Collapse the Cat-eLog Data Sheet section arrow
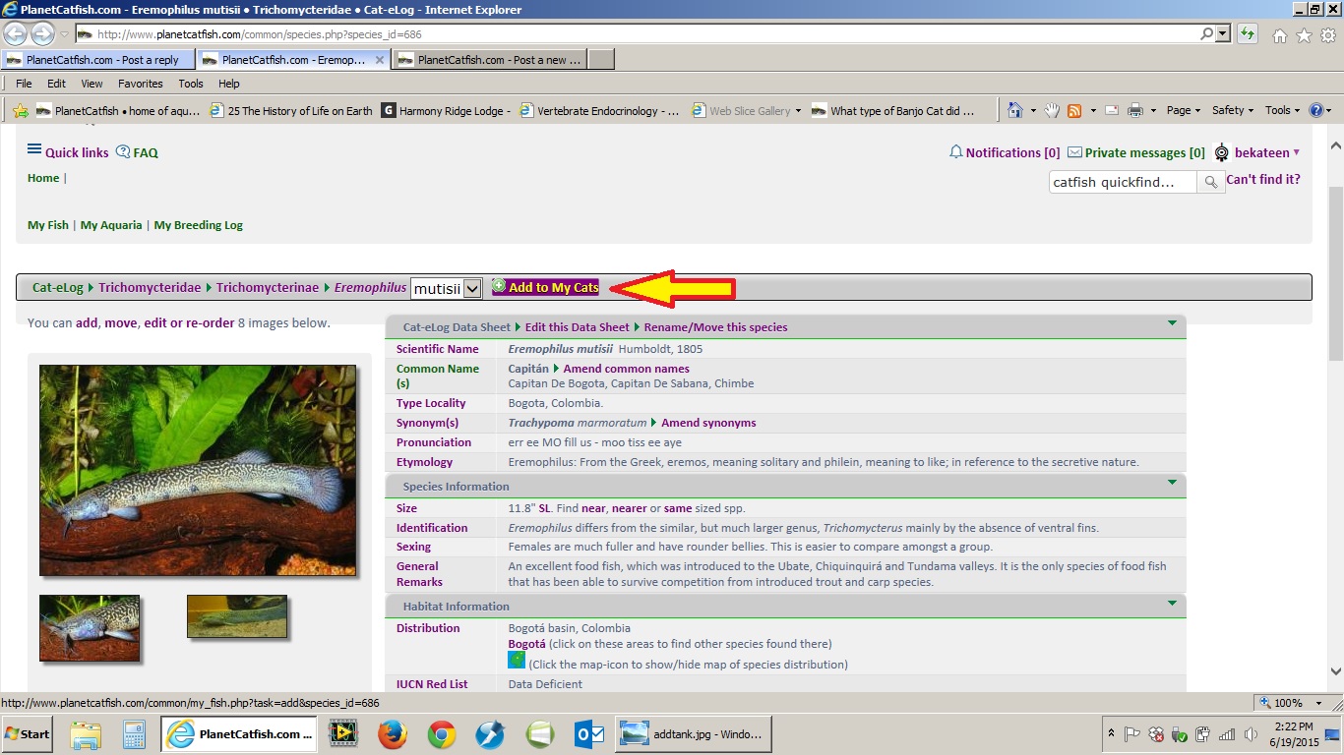Screen dimensions: 1344x755 click(x=1172, y=322)
